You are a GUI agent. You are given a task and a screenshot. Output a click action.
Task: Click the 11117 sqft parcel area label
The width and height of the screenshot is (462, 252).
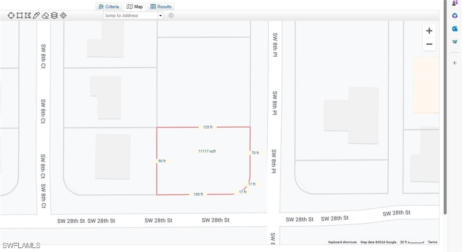point(207,151)
